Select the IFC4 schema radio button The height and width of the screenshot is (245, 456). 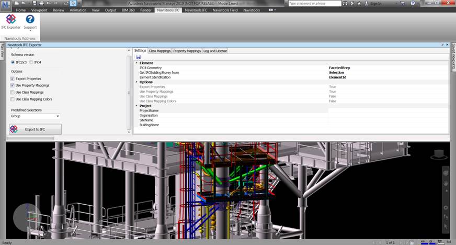[x=31, y=62]
